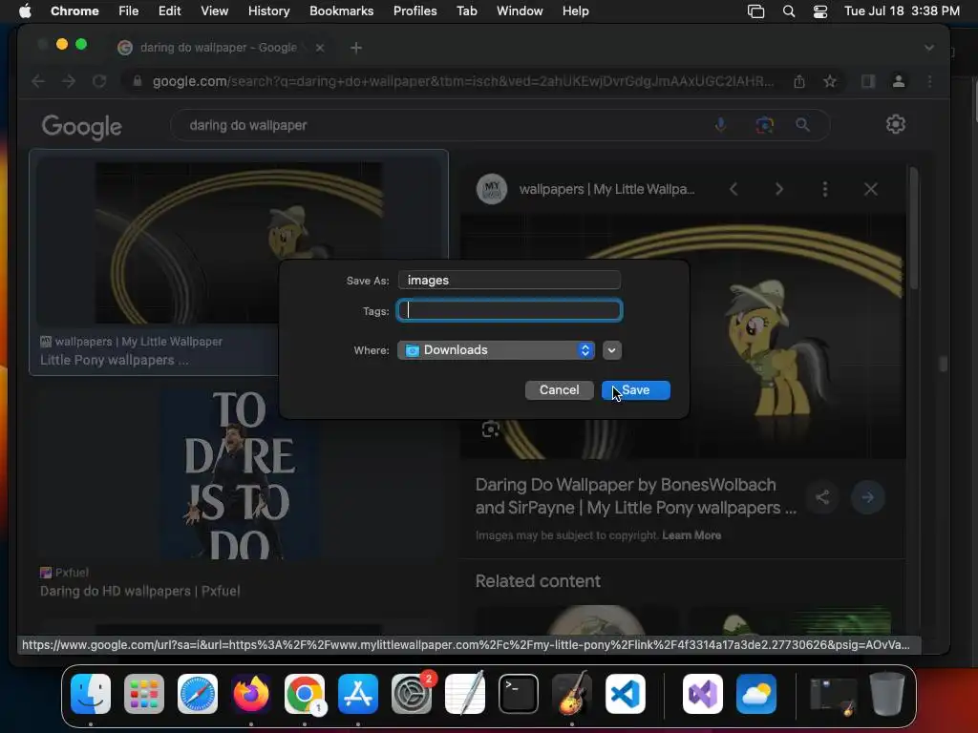Share this page from the address bar
The height and width of the screenshot is (733, 978).
[799, 81]
